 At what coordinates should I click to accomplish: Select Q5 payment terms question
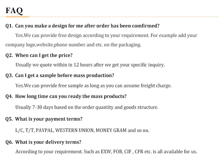coord(49,119)
